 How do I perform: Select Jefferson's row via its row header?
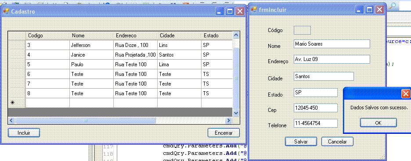click(17, 45)
